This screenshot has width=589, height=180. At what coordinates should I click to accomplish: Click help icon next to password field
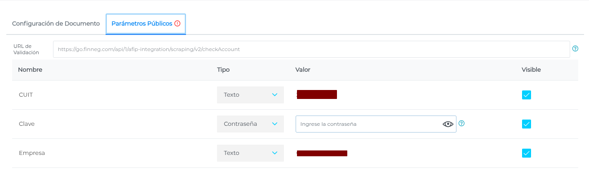point(461,124)
